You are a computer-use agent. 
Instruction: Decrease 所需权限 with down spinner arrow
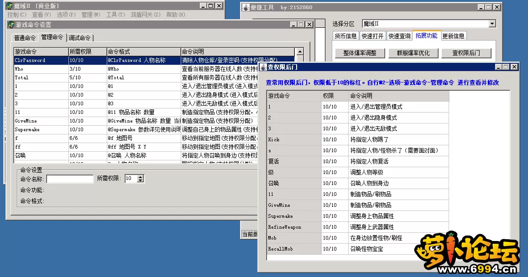(x=141, y=180)
